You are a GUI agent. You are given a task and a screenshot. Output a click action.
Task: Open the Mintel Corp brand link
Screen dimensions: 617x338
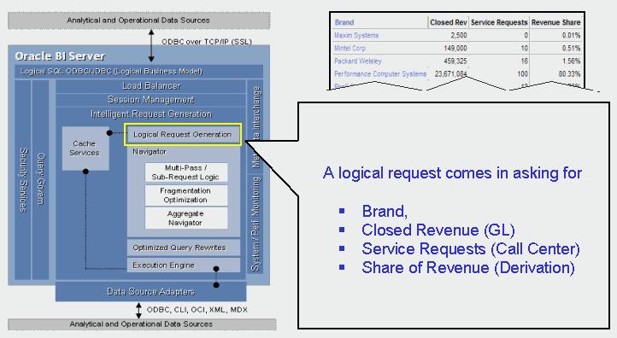point(350,49)
